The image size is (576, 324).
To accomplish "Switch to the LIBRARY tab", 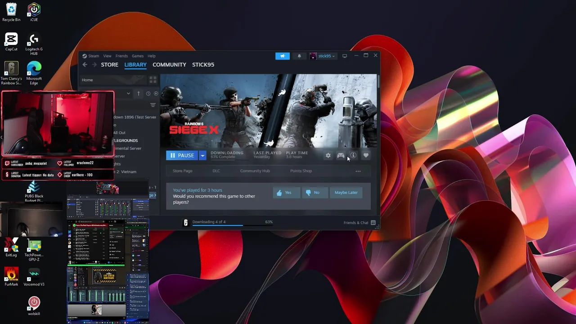I will 135,65.
